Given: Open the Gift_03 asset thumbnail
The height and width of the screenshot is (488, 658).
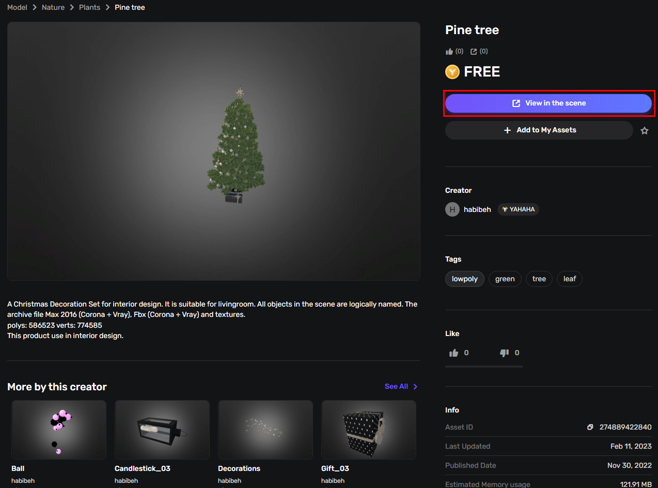Looking at the screenshot, I should tap(369, 430).
